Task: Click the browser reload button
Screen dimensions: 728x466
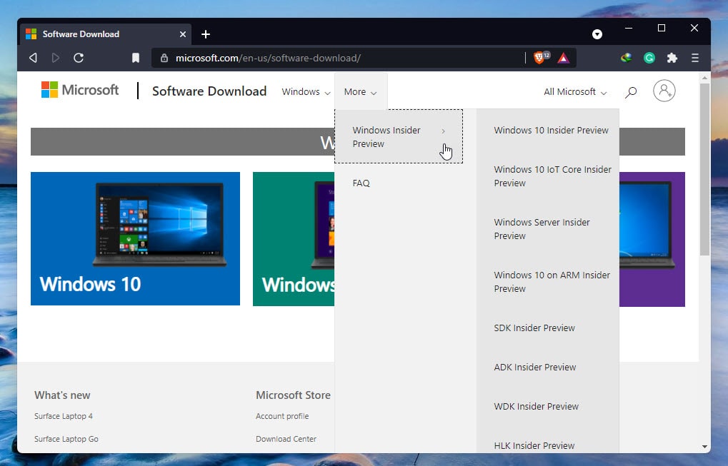Action: tap(79, 58)
